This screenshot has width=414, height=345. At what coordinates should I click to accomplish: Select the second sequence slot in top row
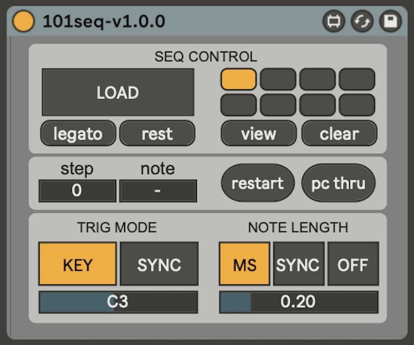pyautogui.click(x=278, y=79)
